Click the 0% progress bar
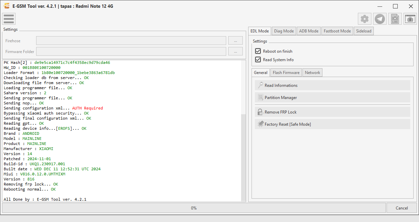This screenshot has width=419, height=222. coord(194,208)
